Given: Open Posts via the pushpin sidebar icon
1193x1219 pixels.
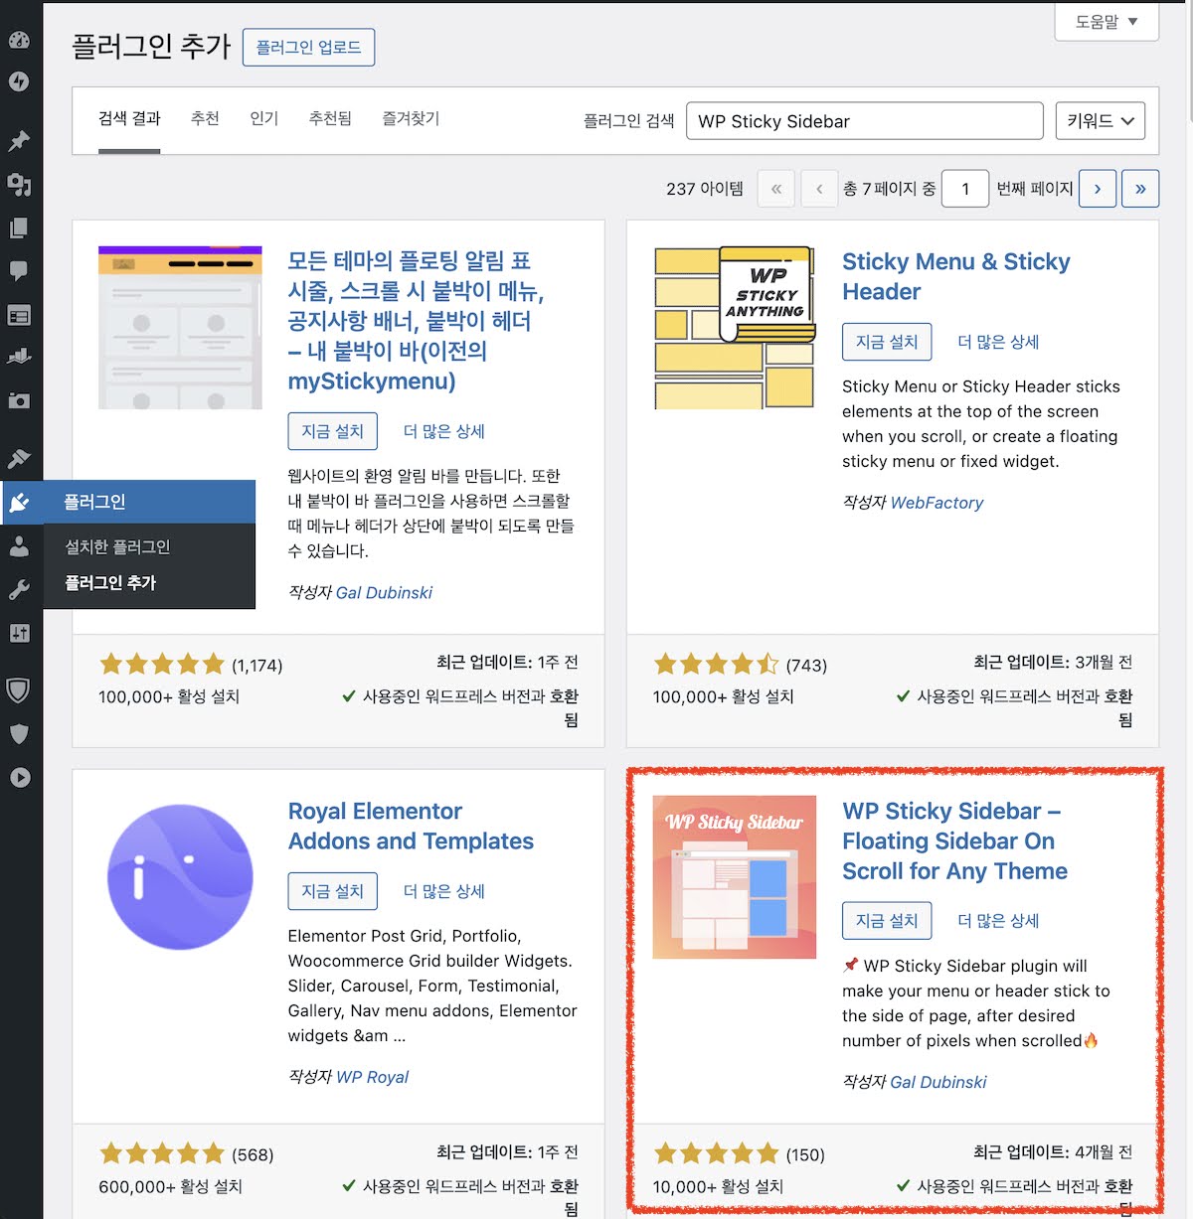Looking at the screenshot, I should point(19,141).
